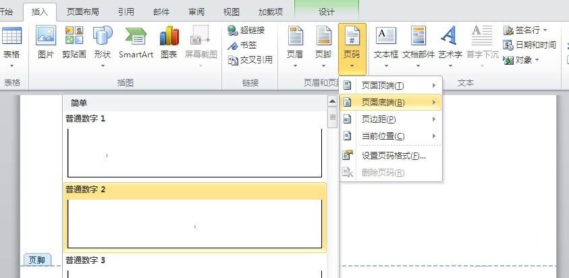The width and height of the screenshot is (569, 278).
Task: Click the 形状 shapes icon
Action: [103, 36]
